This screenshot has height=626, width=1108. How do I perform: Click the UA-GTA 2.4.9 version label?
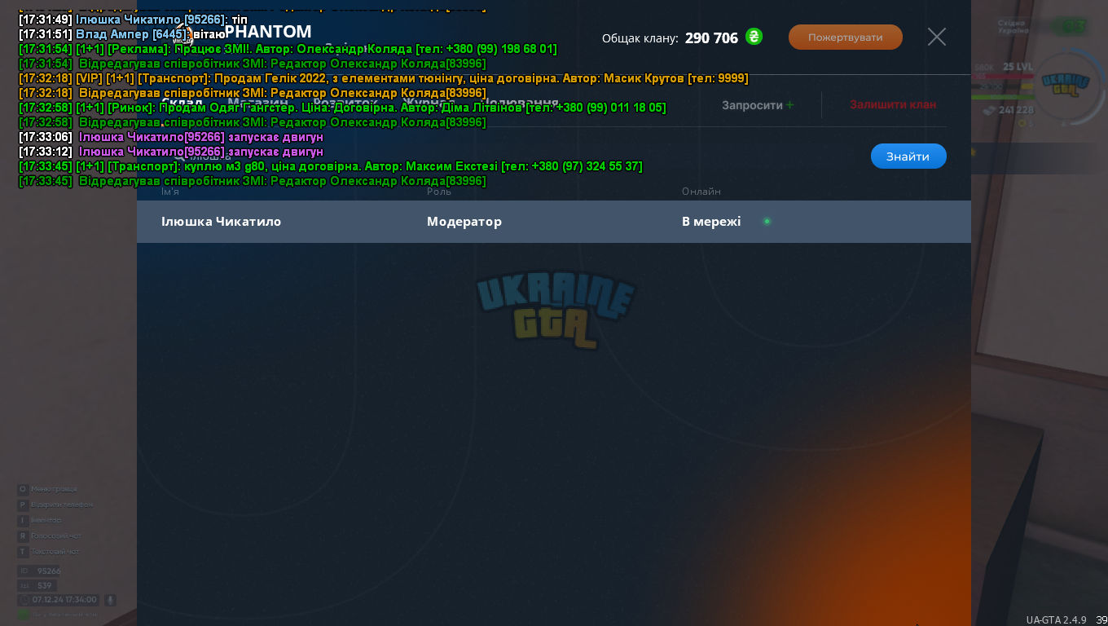[1056, 619]
